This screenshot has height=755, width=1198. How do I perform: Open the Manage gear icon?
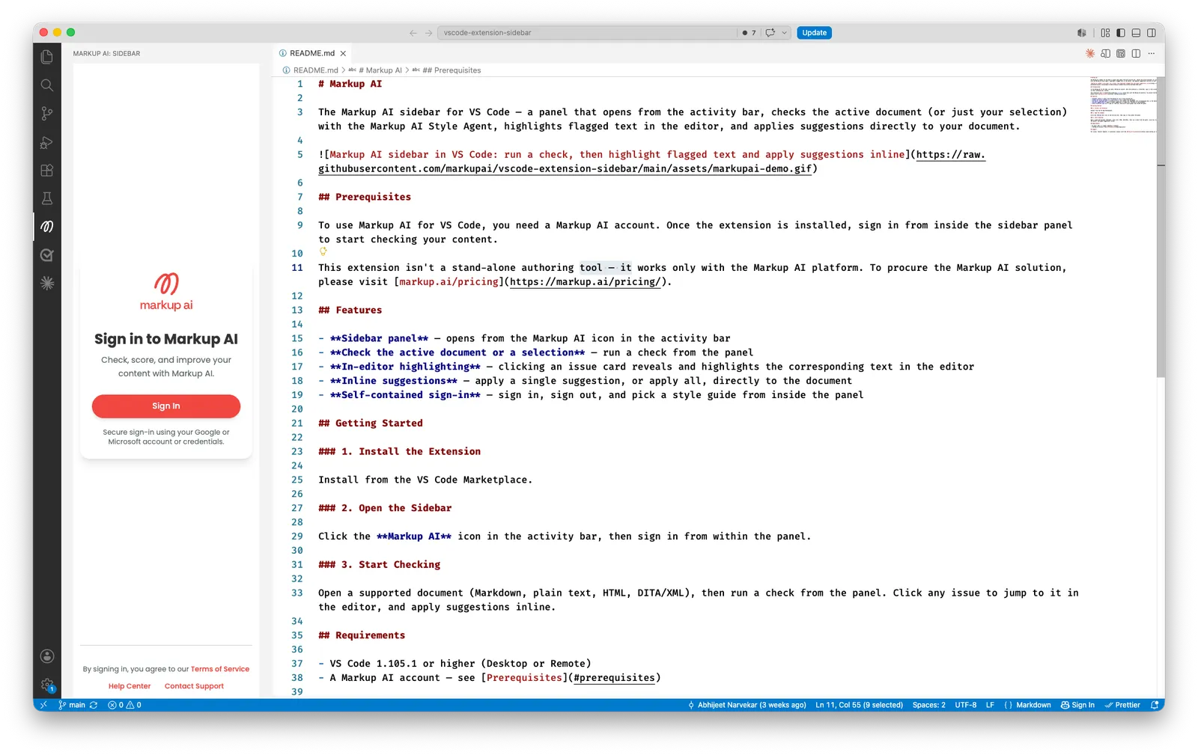[x=47, y=685]
